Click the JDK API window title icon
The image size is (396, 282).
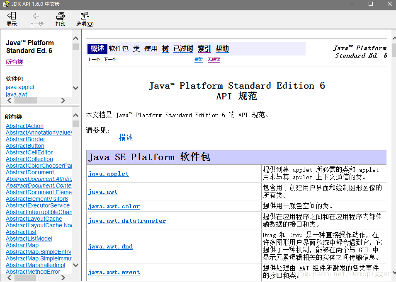tap(6, 4)
